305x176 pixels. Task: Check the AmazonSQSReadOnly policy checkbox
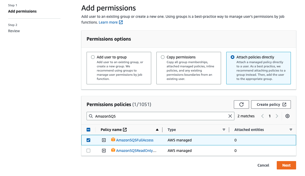(x=88, y=150)
